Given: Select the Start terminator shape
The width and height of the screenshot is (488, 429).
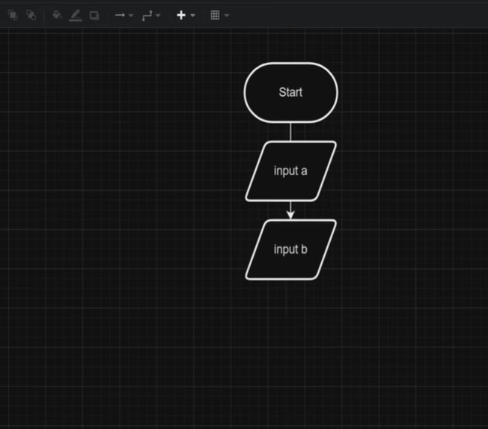Looking at the screenshot, I should [290, 92].
